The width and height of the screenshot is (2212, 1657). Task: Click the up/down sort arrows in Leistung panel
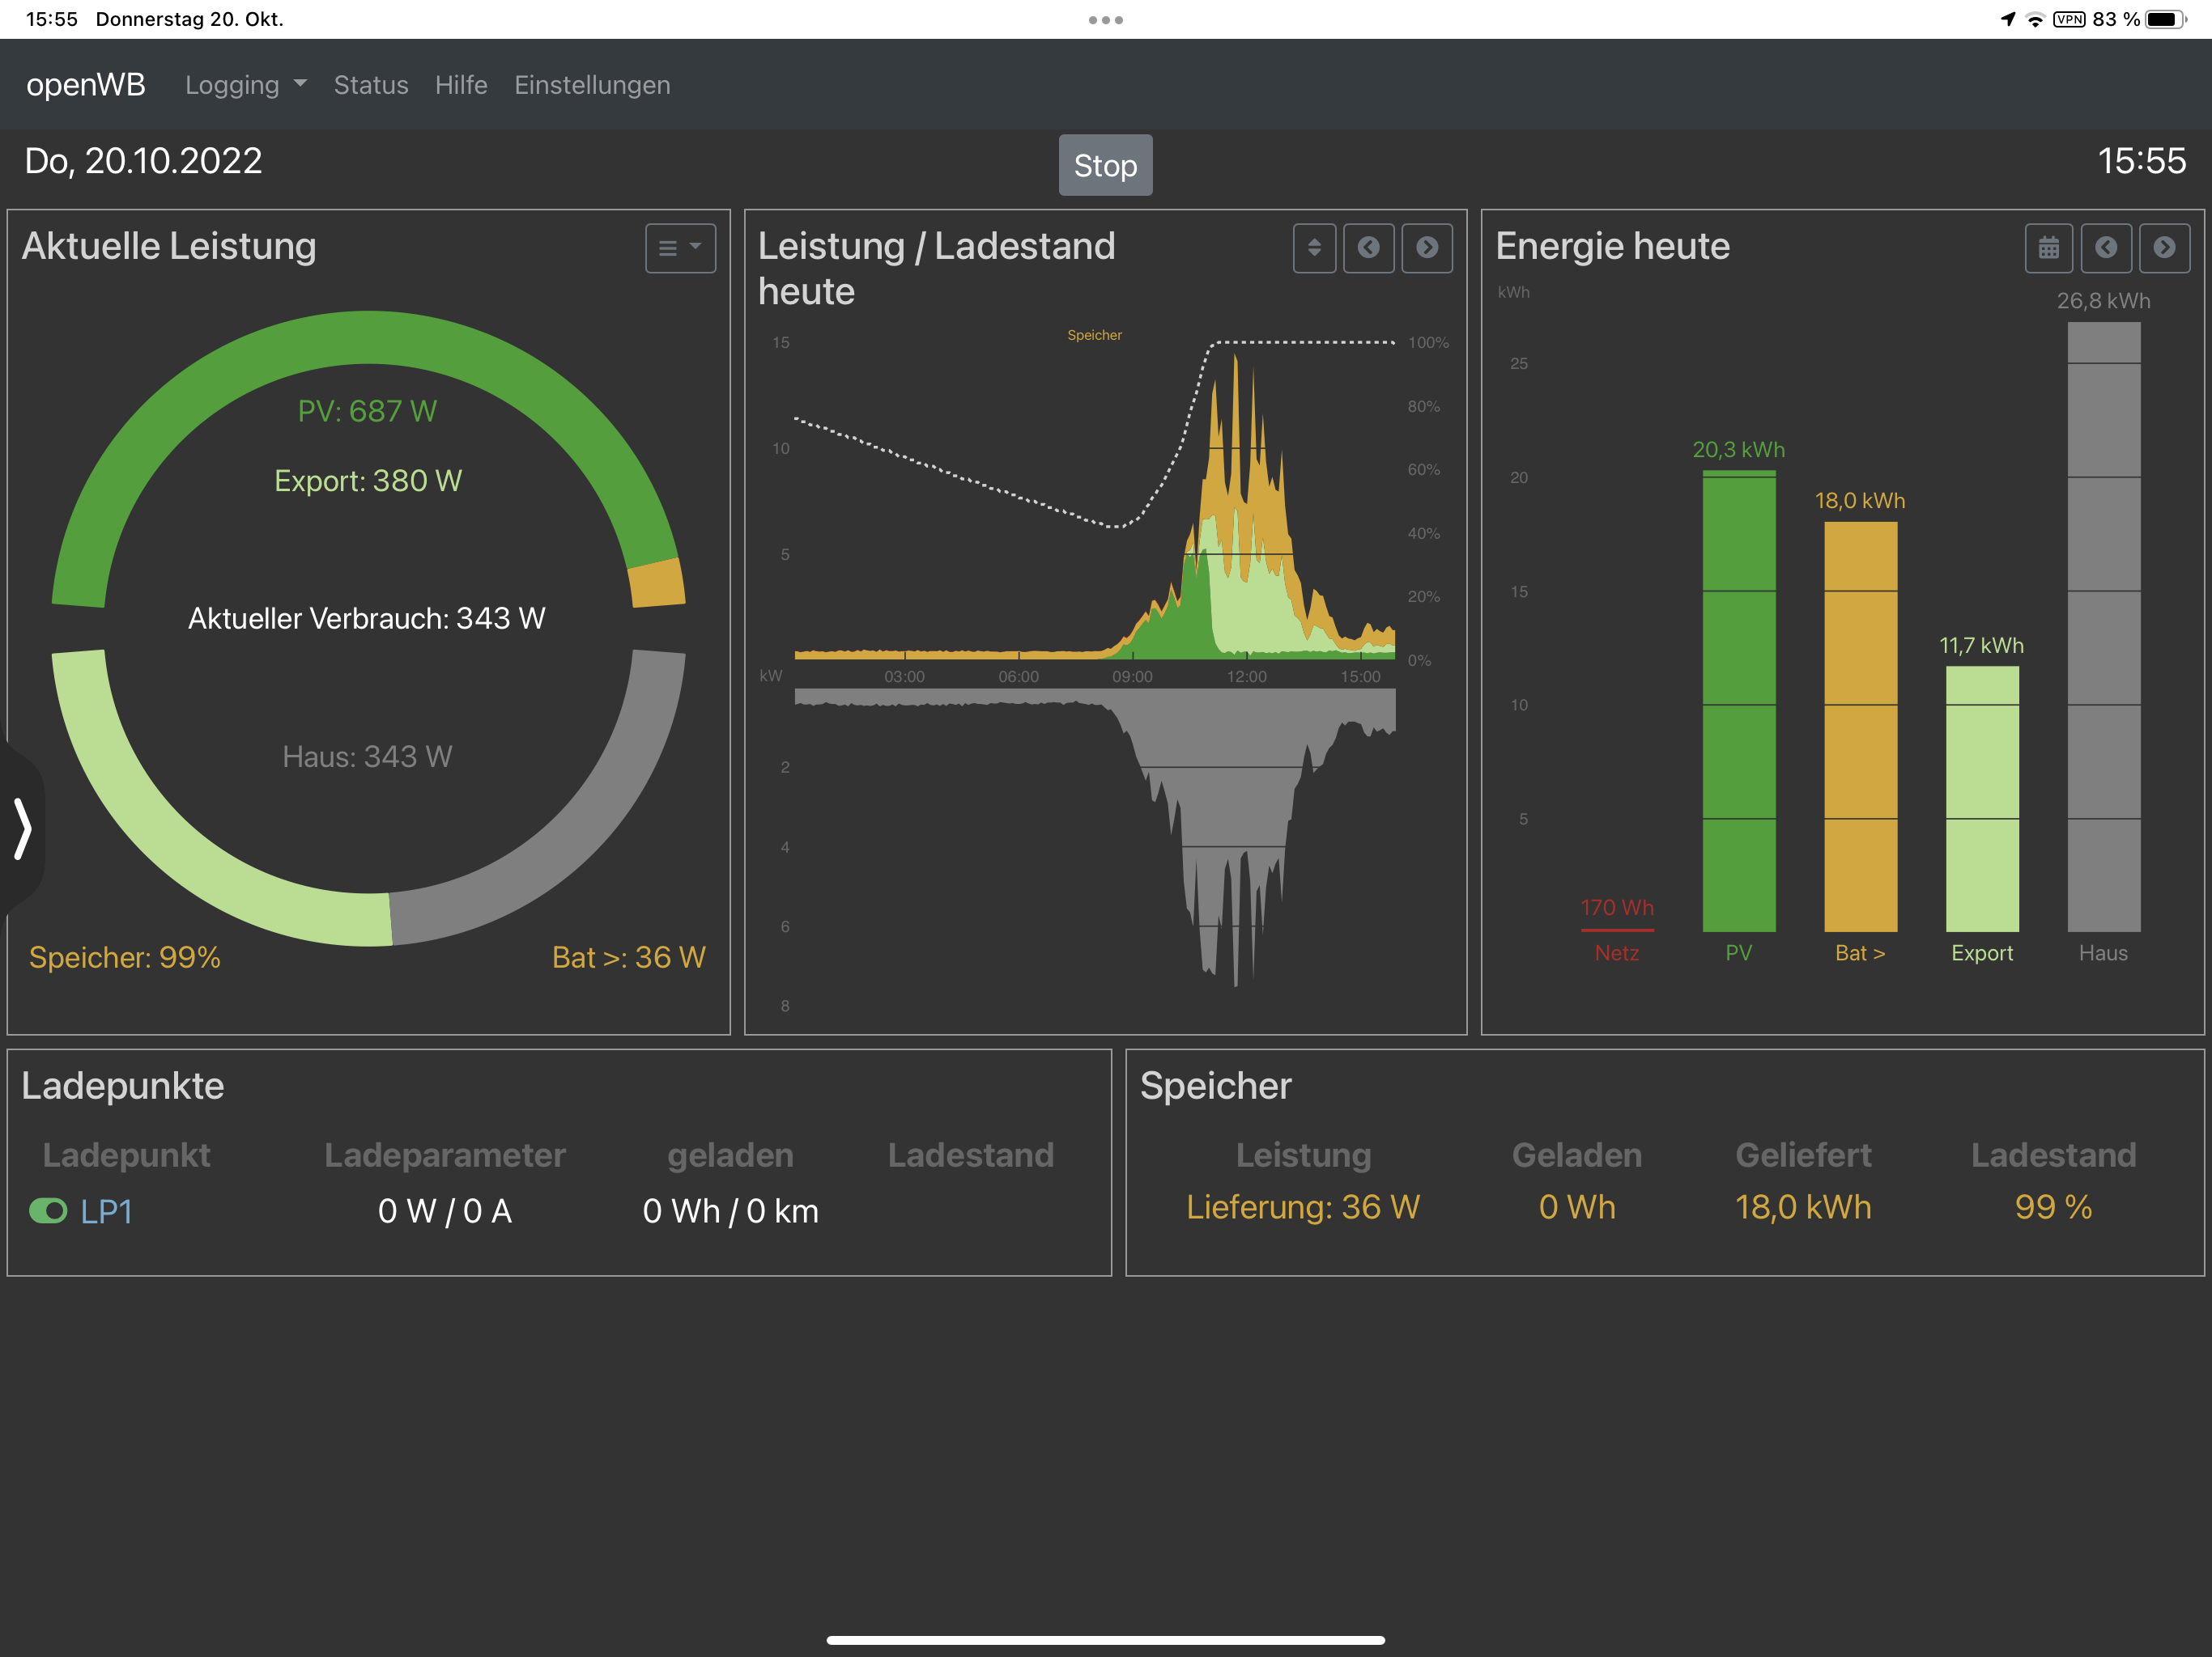[x=1314, y=248]
